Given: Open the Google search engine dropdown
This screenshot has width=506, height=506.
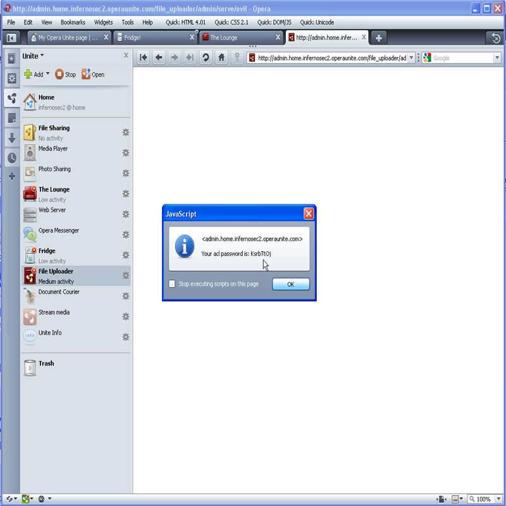Looking at the screenshot, I should (497, 58).
